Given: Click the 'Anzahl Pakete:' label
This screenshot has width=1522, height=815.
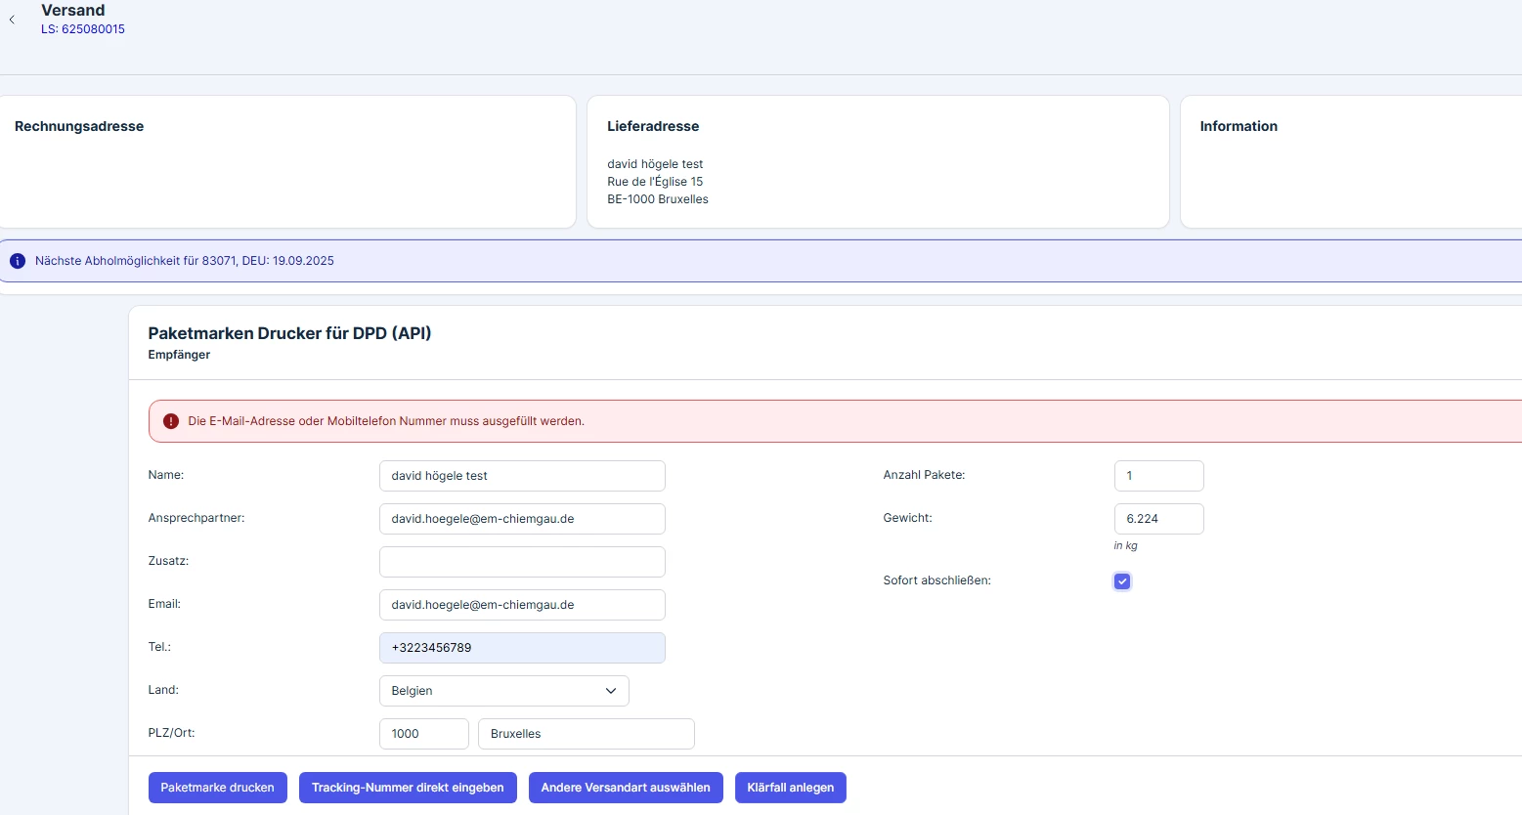Looking at the screenshot, I should coord(924,475).
